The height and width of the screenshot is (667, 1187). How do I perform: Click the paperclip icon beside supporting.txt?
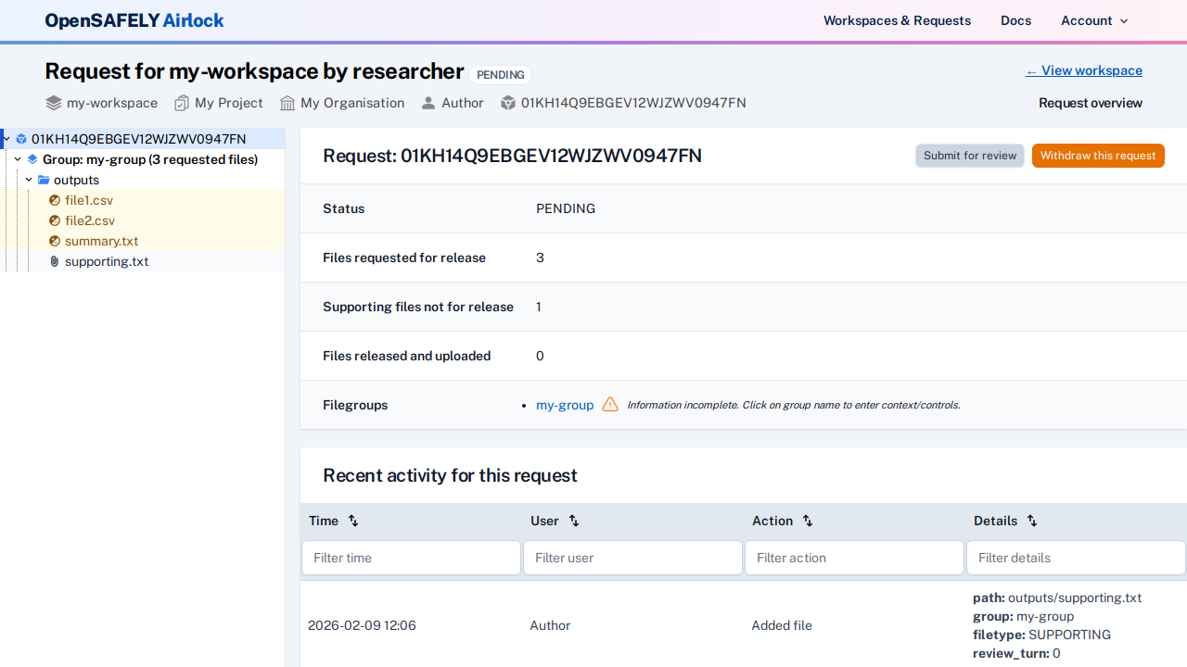(54, 261)
